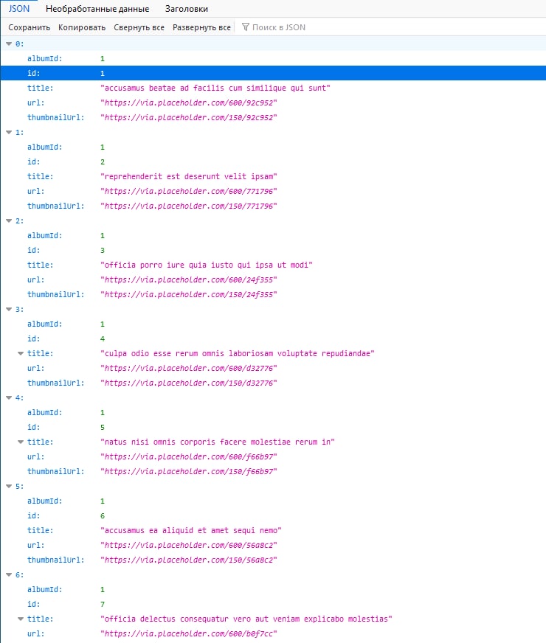The image size is (546, 643).
Task: Click url value ending 600/f66b97
Action: (189, 457)
